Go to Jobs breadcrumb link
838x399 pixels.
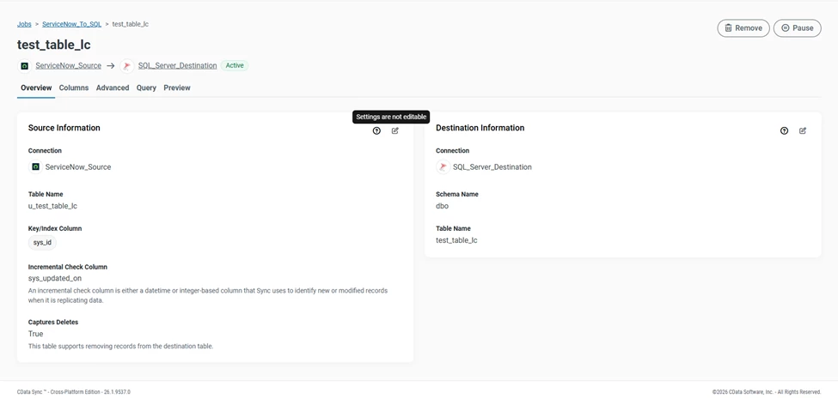(x=24, y=24)
